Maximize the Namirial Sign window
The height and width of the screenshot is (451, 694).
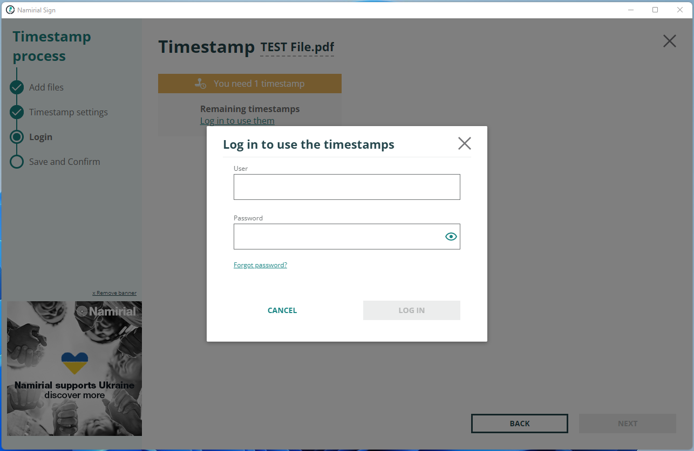(x=655, y=10)
